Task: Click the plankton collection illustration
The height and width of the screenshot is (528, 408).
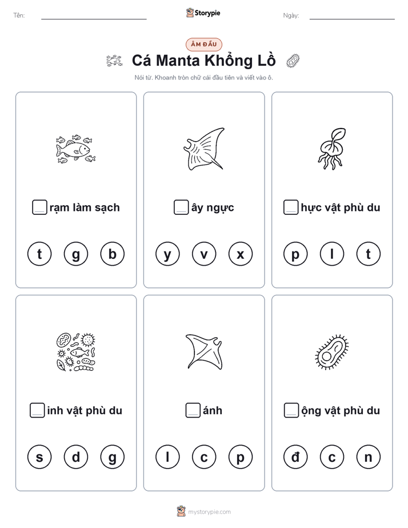Action: [76, 352]
